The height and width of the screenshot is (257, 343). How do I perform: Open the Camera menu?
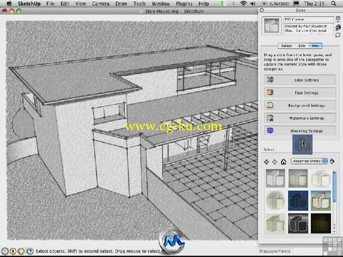(100, 3)
